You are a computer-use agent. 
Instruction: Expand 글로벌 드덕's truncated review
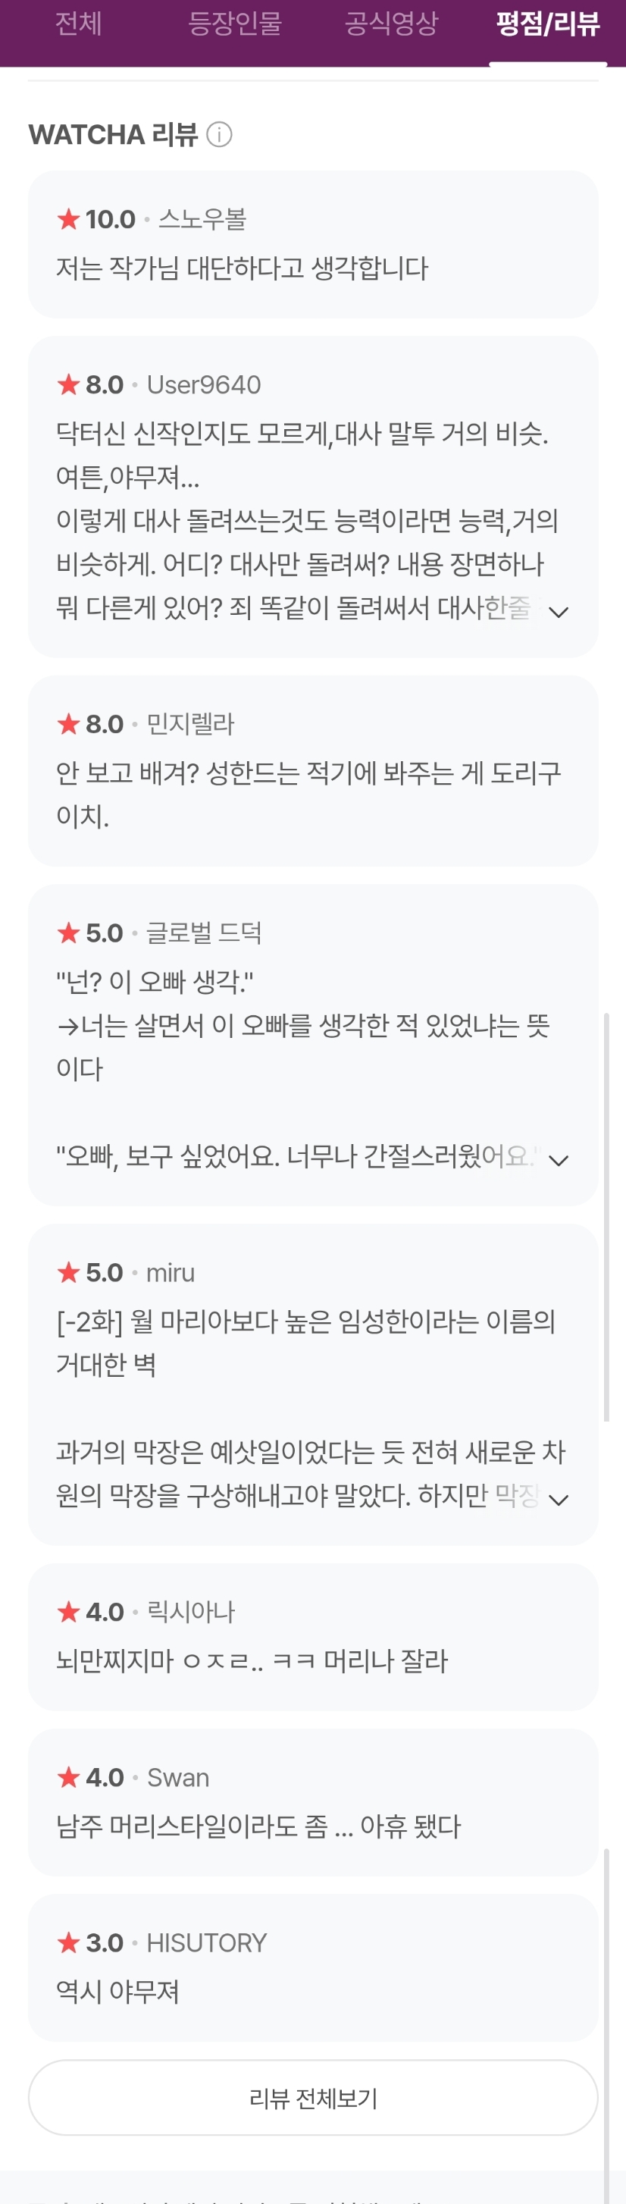coord(558,1159)
